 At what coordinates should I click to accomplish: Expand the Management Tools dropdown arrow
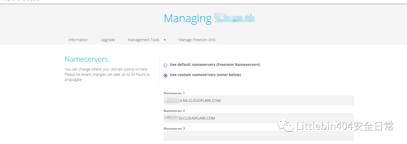[x=165, y=40]
